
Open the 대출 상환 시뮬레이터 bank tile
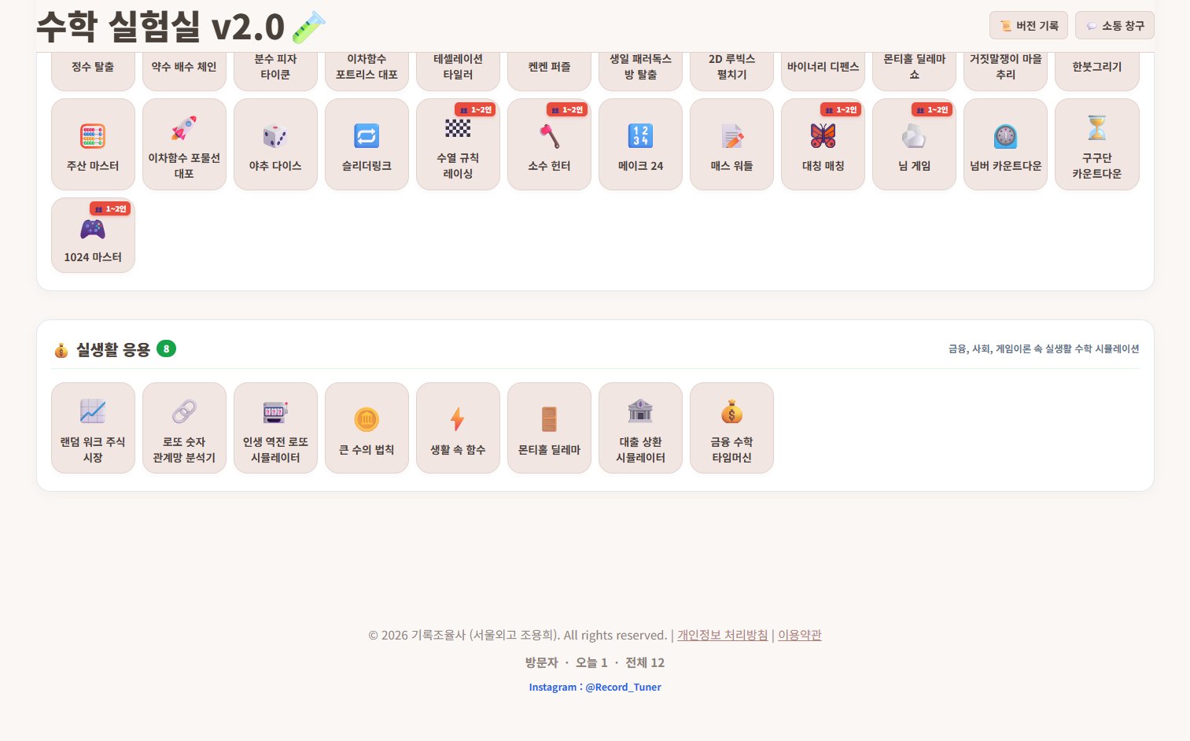click(x=640, y=428)
